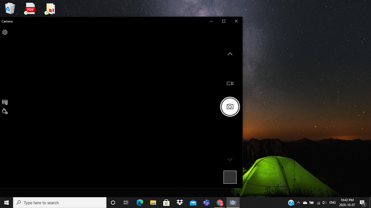View the last captured photo thumbnail

coord(230,177)
